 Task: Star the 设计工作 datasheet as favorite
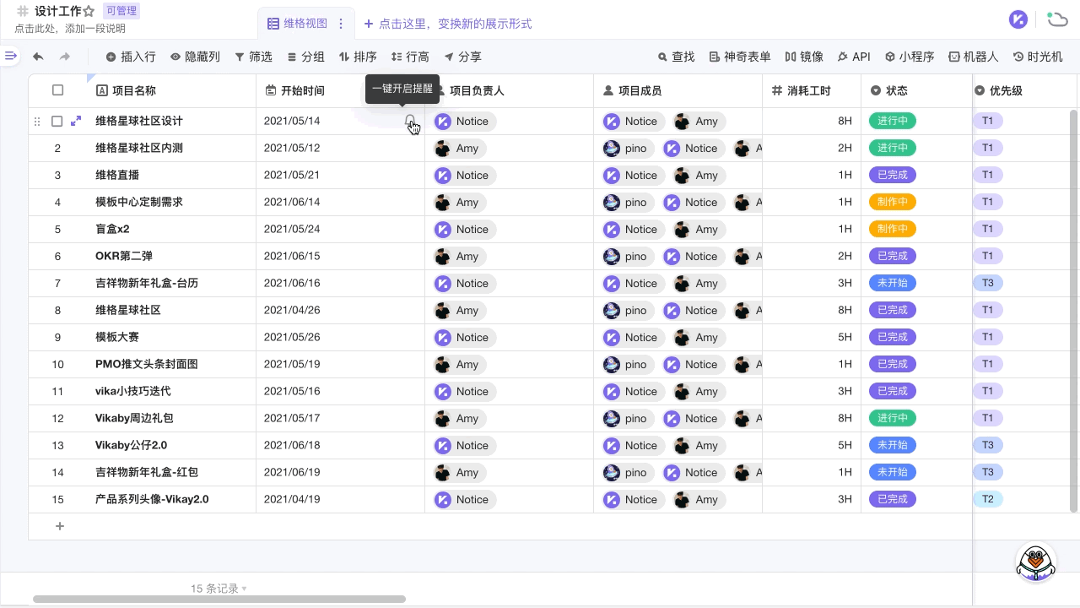(x=89, y=12)
